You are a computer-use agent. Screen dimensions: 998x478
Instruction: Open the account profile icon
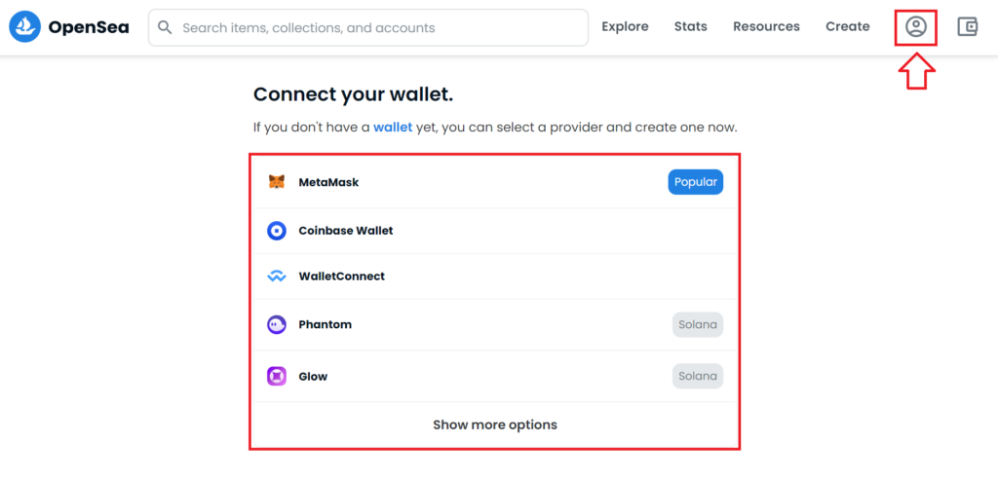[x=916, y=26]
